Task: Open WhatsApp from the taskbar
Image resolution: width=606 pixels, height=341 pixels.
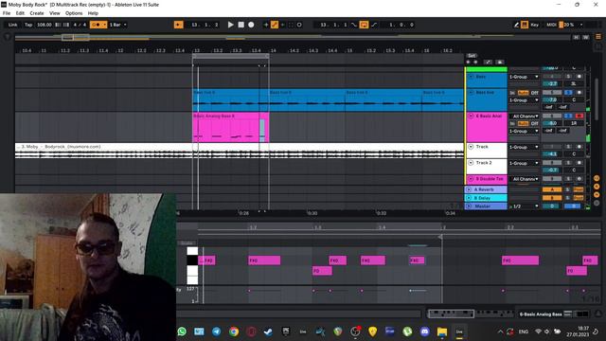Action: coord(182,332)
